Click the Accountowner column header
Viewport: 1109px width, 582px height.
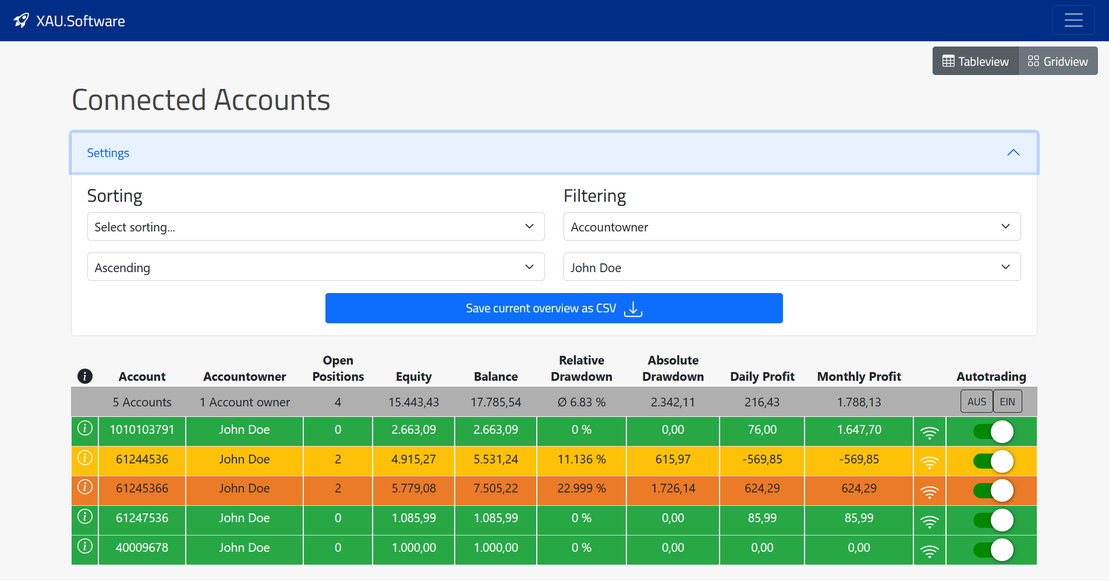tap(245, 376)
